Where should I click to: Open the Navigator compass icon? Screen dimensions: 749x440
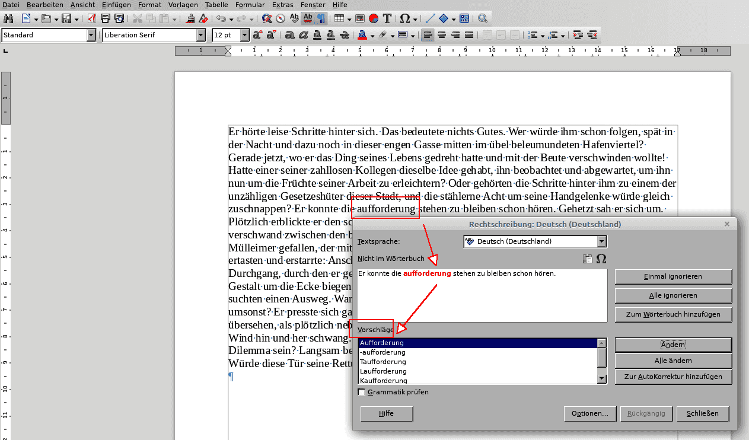(281, 18)
